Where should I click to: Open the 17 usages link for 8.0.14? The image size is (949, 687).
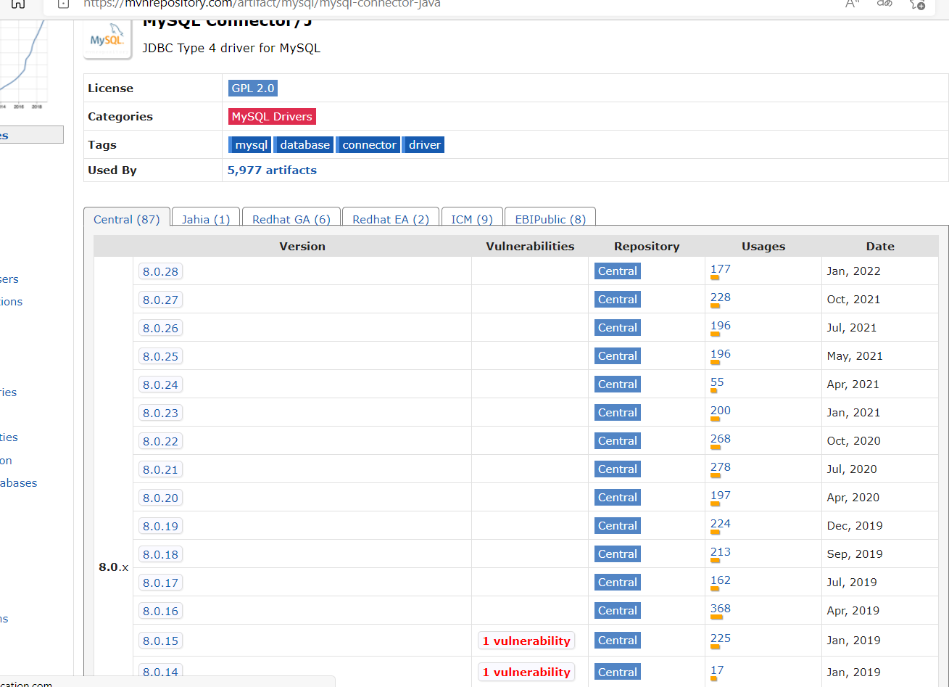pyautogui.click(x=717, y=670)
